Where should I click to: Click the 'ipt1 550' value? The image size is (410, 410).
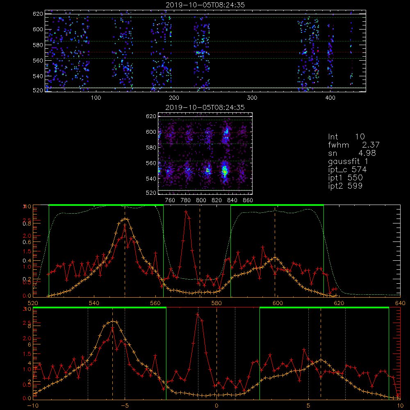tap(345, 178)
